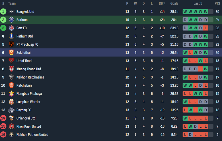Open Nakhon Ratchasima team link
222x141 pixels.
(x=30, y=77)
